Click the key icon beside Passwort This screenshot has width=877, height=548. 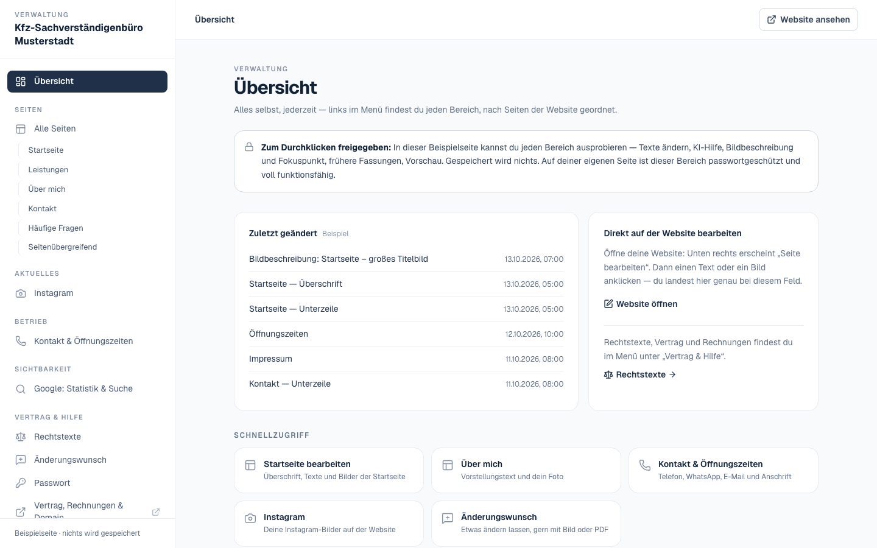click(x=21, y=483)
